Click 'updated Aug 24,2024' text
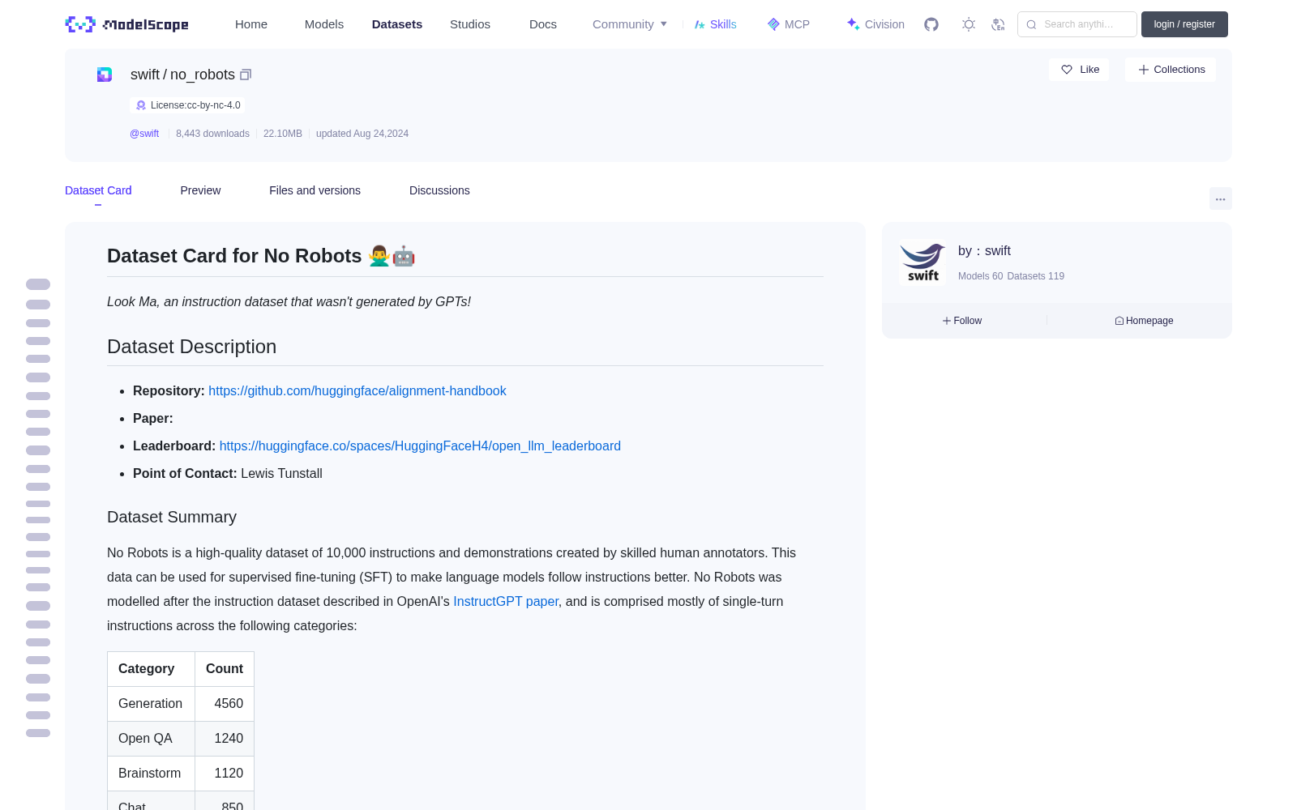The image size is (1297, 810). pyautogui.click(x=362, y=134)
